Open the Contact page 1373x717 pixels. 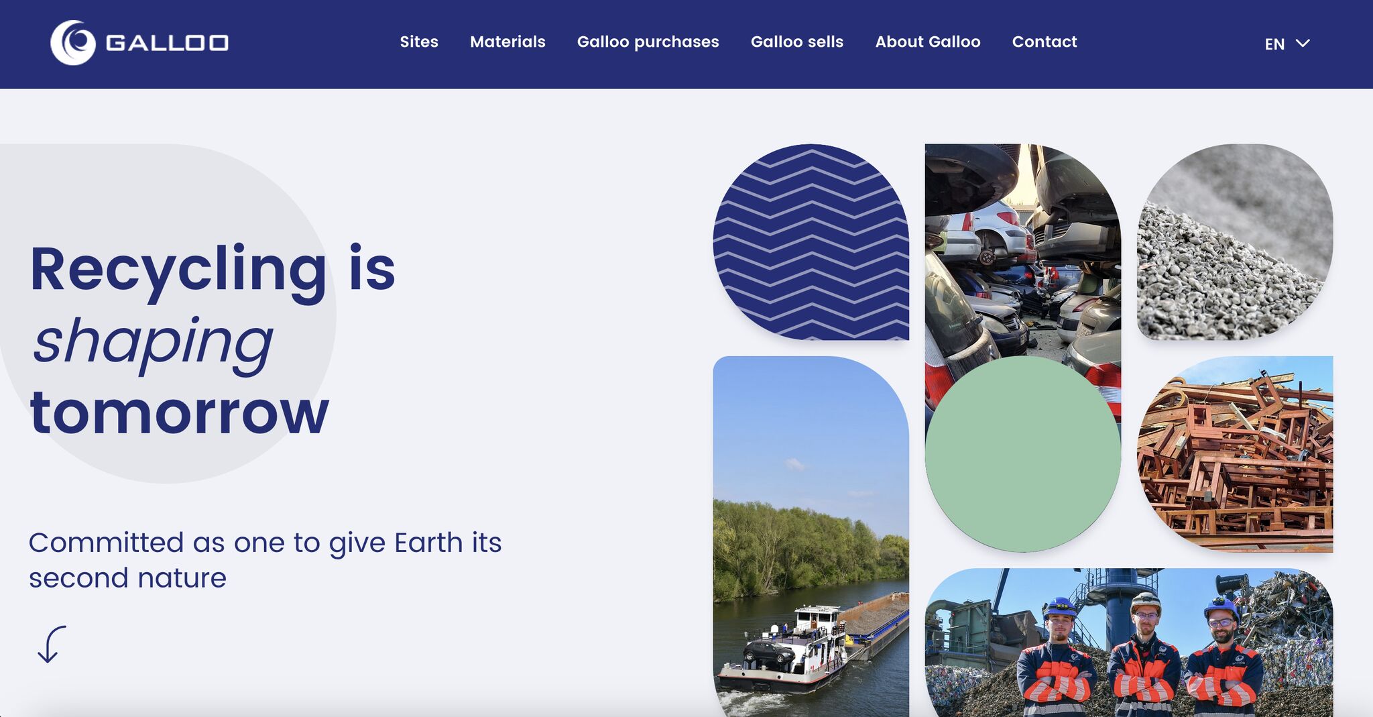point(1044,42)
